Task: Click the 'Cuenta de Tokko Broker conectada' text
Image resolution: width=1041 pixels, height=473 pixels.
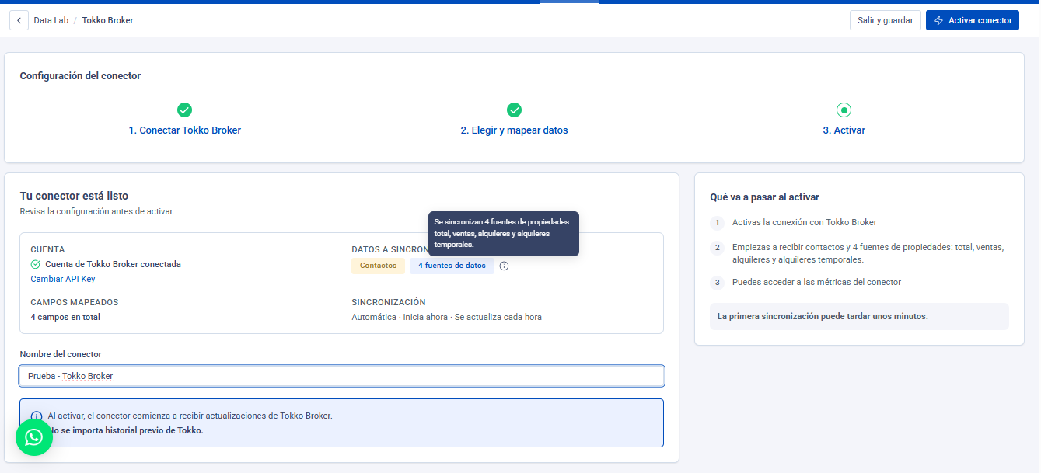Action: (x=113, y=264)
